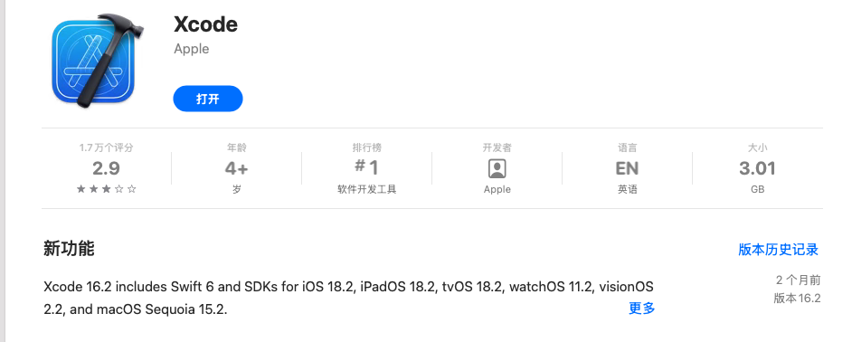Click the 4+ age rating

pos(236,168)
